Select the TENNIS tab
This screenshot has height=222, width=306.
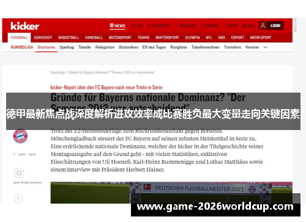pyautogui.click(x=143, y=37)
